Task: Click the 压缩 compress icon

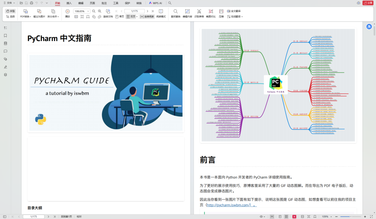Action: click(x=221, y=11)
